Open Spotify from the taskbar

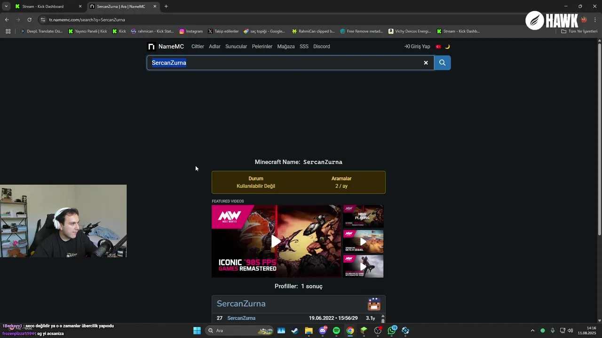click(336, 330)
